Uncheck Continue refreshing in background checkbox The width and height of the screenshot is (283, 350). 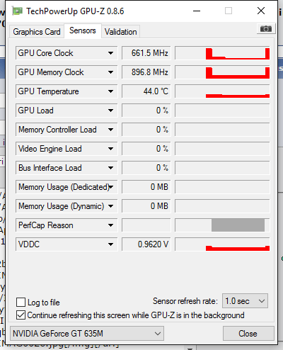21,315
